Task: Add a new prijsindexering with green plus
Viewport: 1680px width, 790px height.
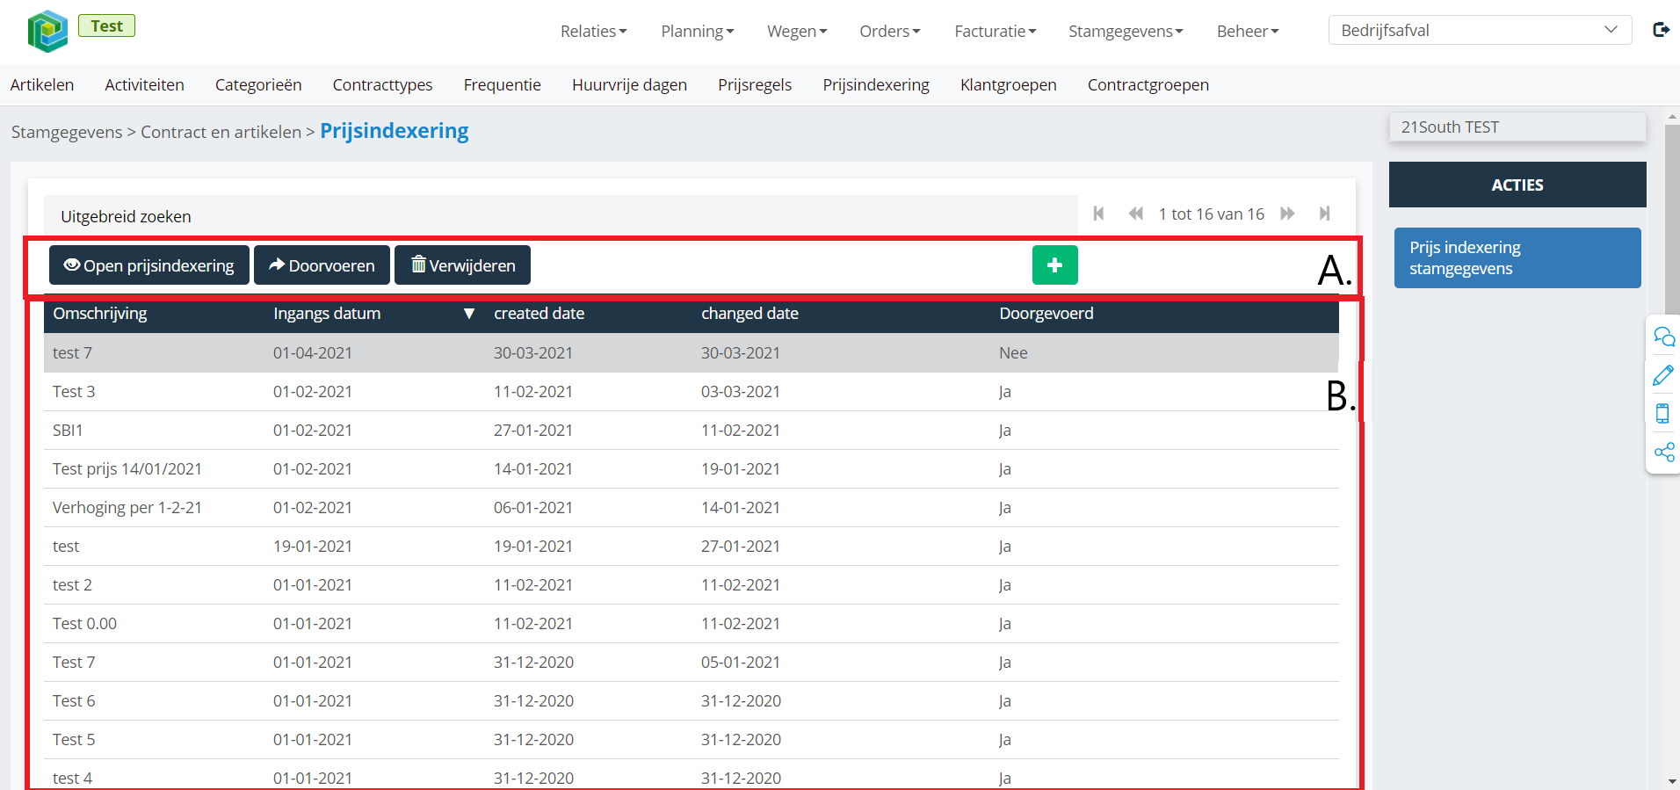Action: click(x=1054, y=265)
